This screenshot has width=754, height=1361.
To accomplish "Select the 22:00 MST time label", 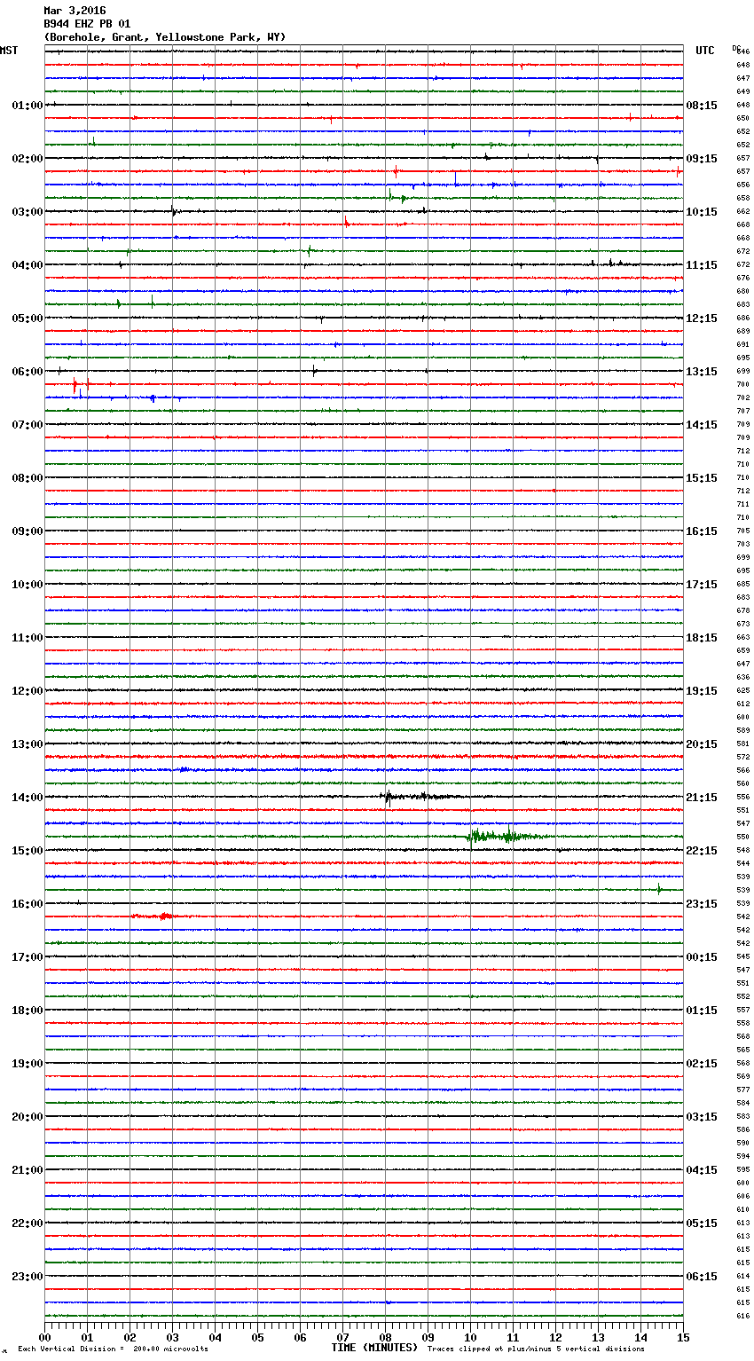I will [x=27, y=1223].
